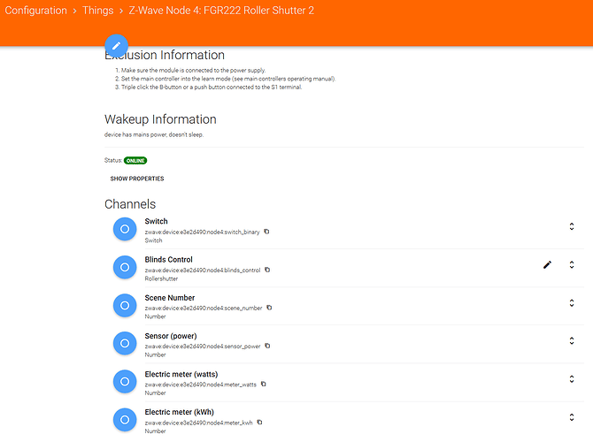Screen dimensions: 593x442
Task: Click the ONLINE status badge
Action: click(135, 161)
